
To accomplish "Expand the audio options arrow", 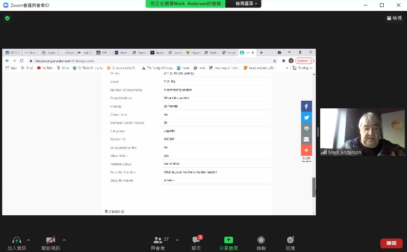I will [x=28, y=240].
